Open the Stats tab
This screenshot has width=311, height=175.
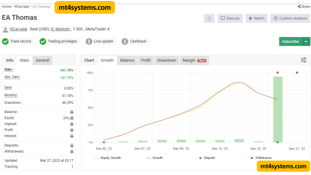[24, 60]
